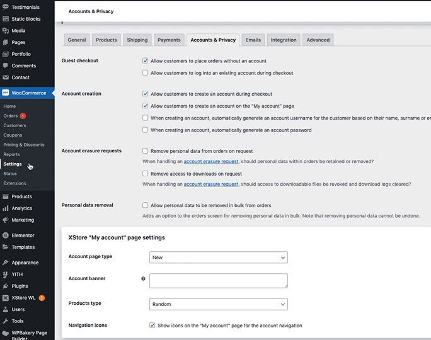Open WooCommerce Extensions submenu
The width and height of the screenshot is (431, 340).
point(14,183)
